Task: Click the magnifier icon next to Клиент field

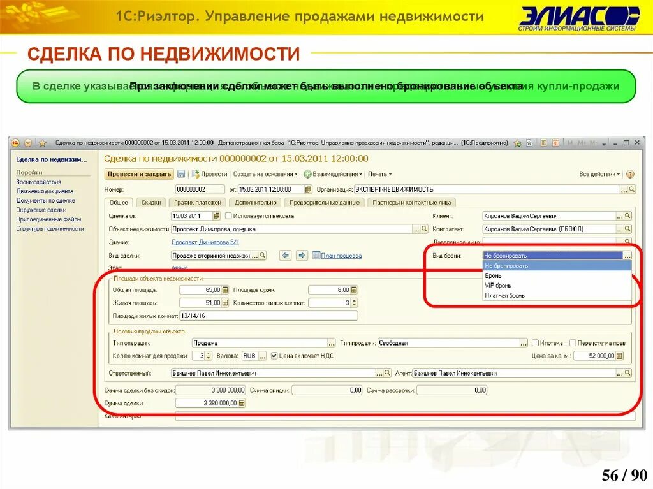Action: point(627,217)
